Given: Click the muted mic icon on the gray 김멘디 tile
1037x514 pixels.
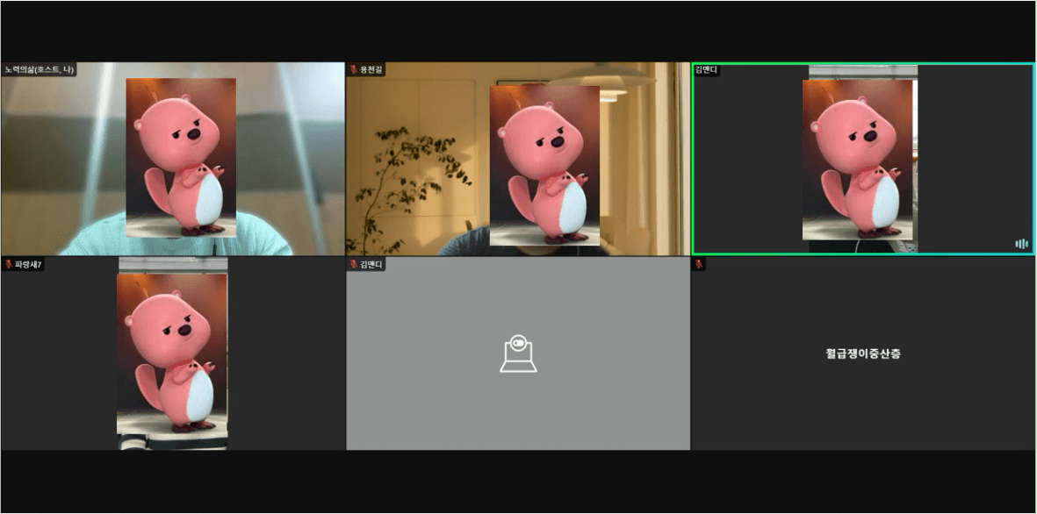Looking at the screenshot, I should pos(354,264).
